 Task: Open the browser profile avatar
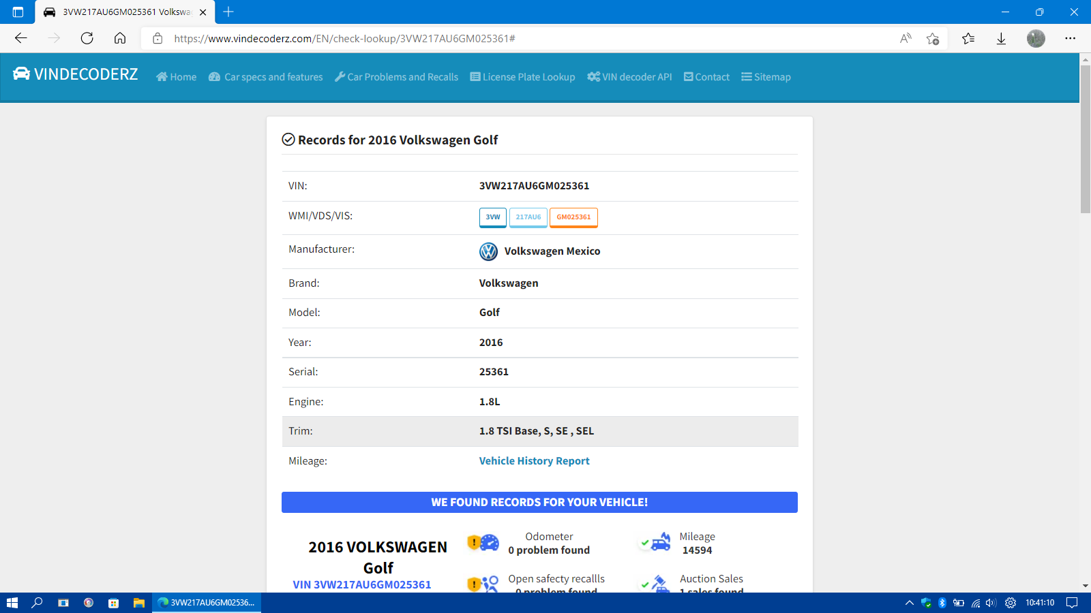(x=1036, y=38)
